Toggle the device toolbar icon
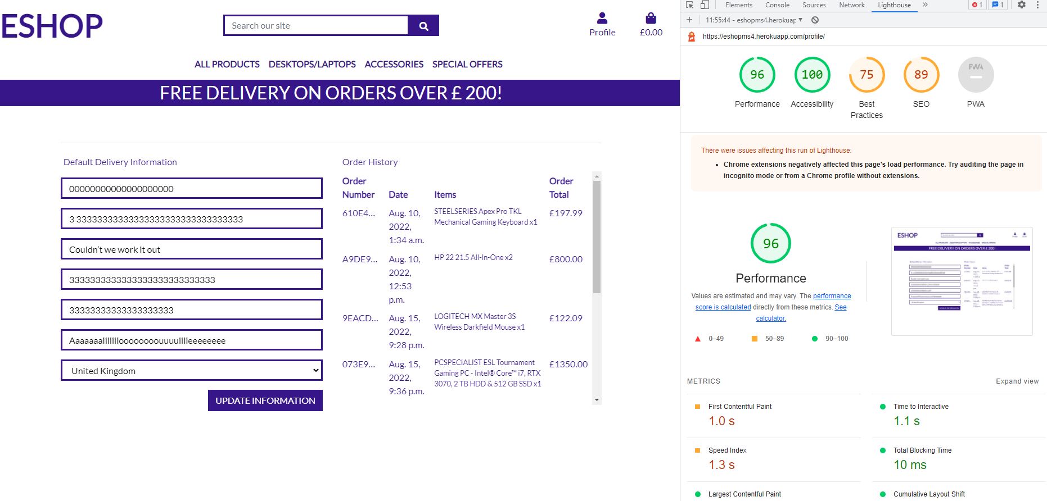Viewport: 1047px width, 501px height. 705,5
